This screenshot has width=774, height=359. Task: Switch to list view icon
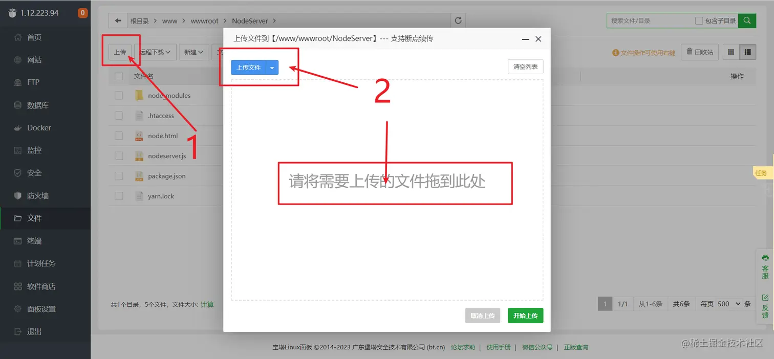pos(748,52)
